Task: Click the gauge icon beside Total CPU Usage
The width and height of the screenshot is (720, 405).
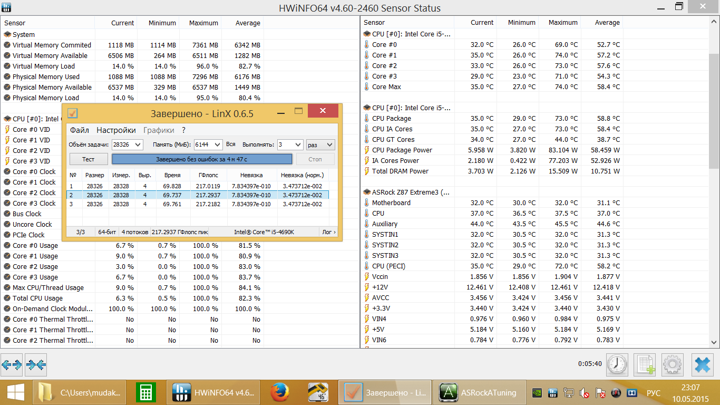Action: point(7,298)
